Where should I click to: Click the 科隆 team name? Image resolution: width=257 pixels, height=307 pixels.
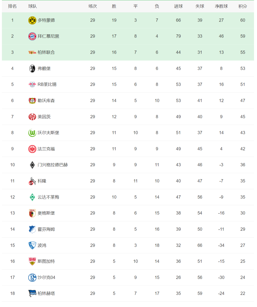point(42,181)
